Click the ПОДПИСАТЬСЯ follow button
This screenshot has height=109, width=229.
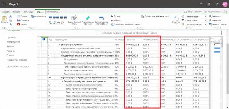(x=213, y=12)
